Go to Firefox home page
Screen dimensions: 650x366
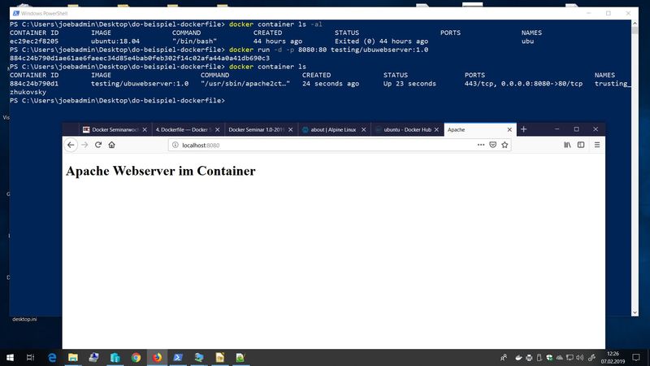pos(111,145)
